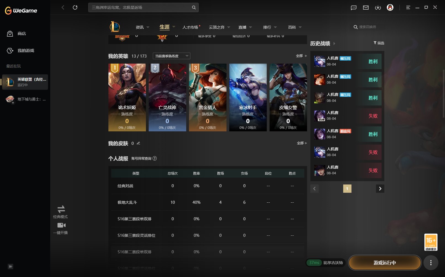Click the 16+ age rating badge
445x277 pixels.
pos(431,242)
